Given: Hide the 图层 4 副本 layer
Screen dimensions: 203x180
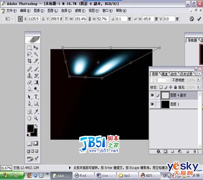Looking at the screenshot, I should [152, 95].
